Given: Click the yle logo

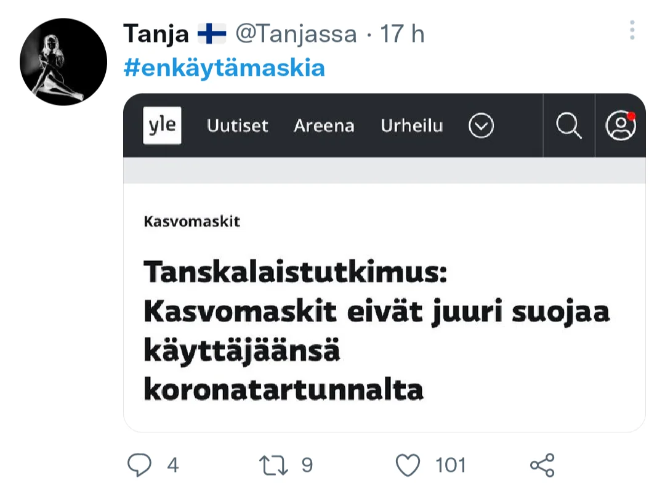Looking at the screenshot, I should click(x=162, y=126).
